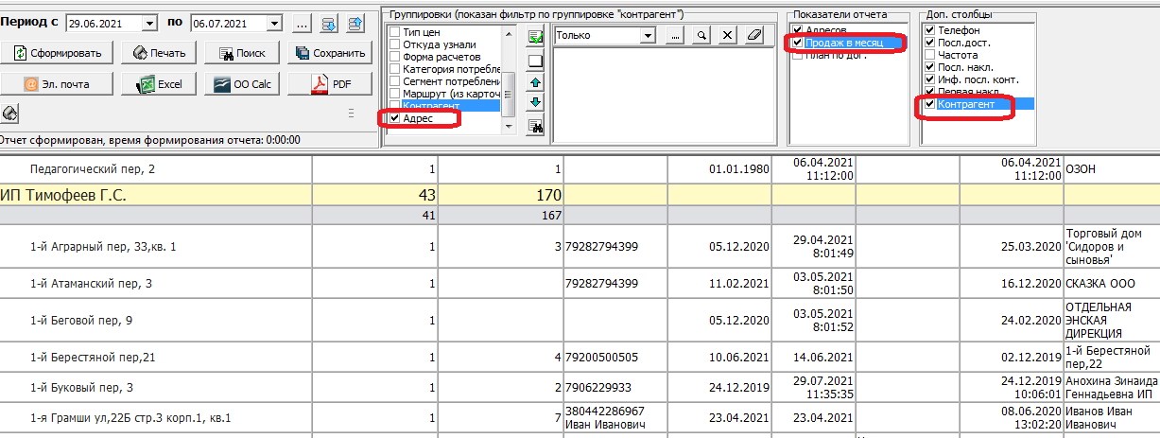Move grouping down with green down arrow
Viewport: 1160px width, 438px height.
pos(535,102)
